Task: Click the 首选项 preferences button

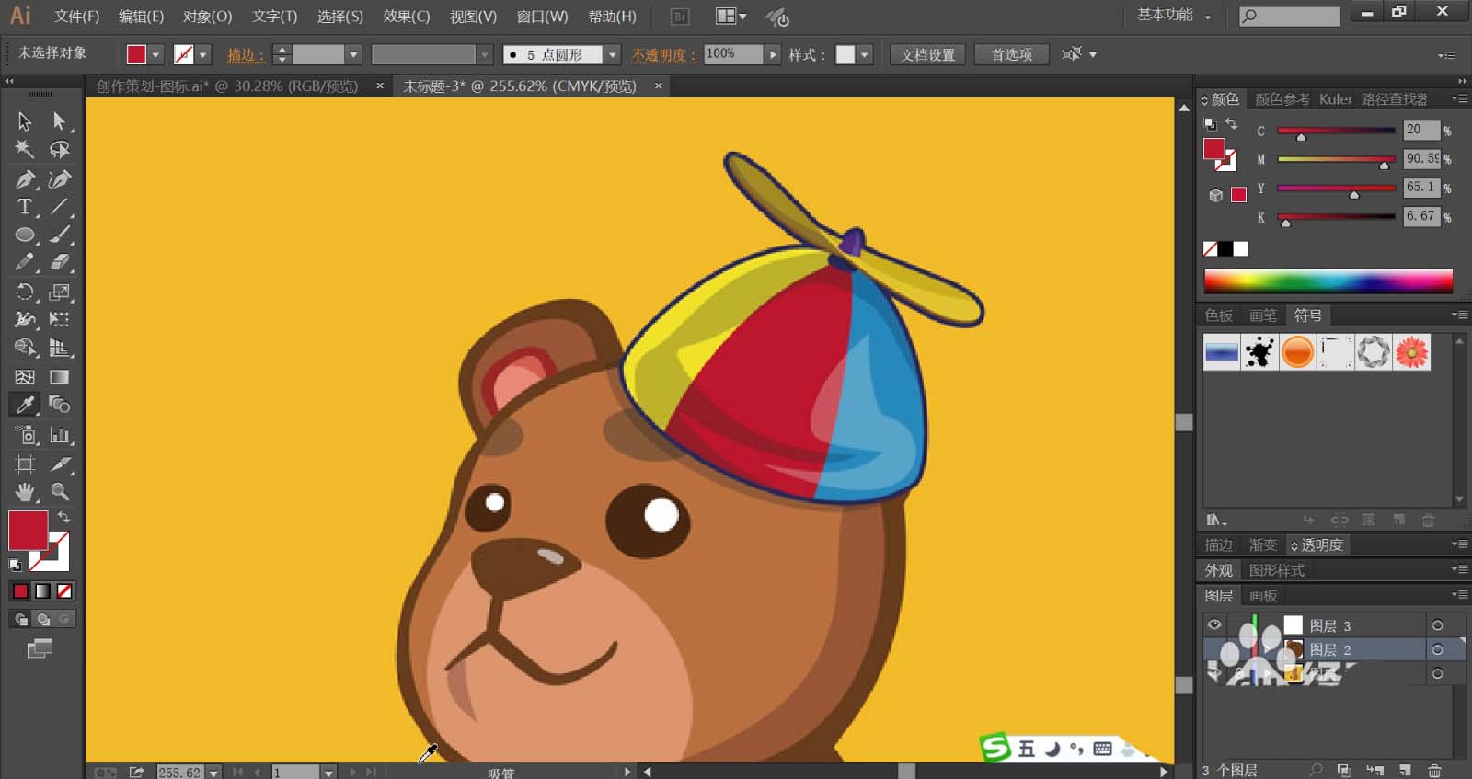Action: [x=1011, y=55]
